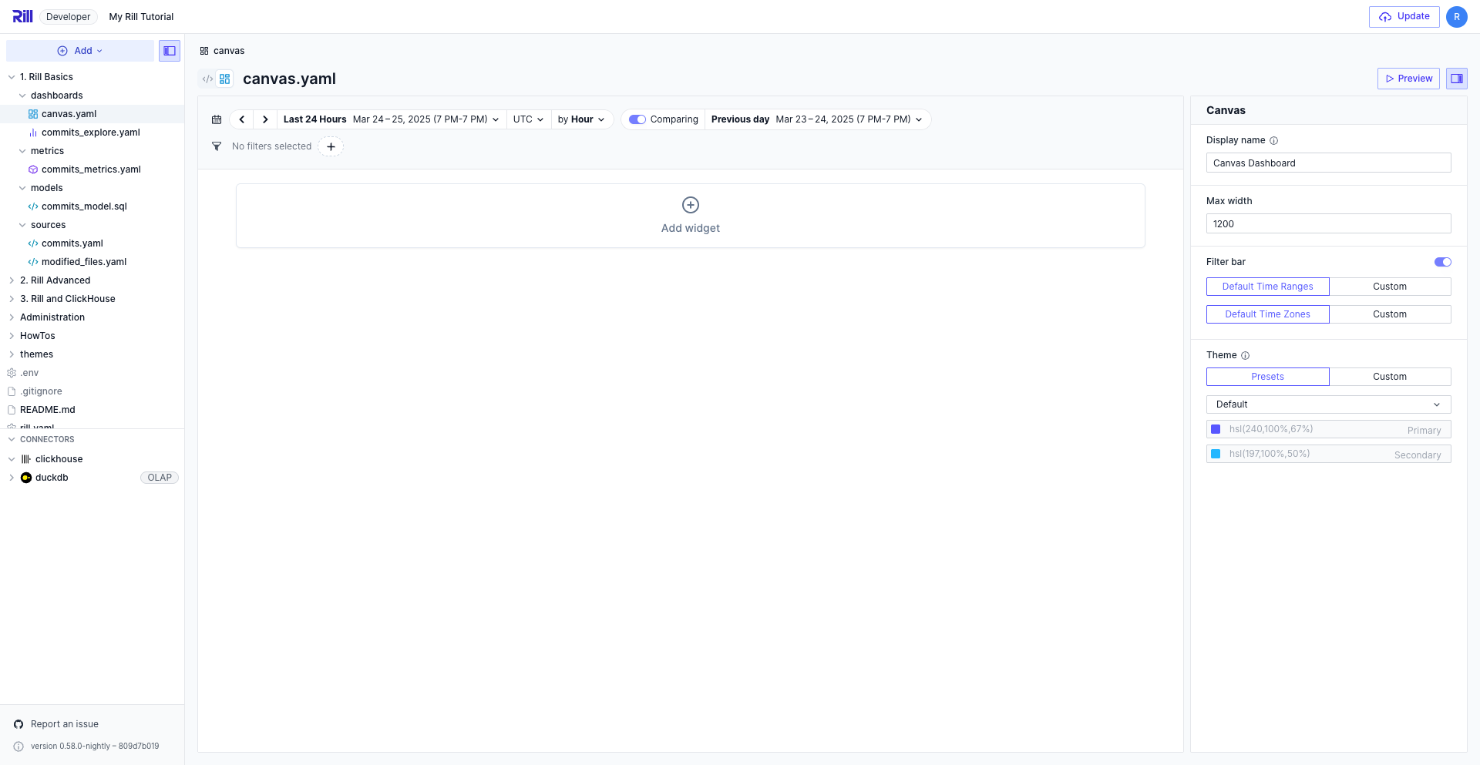
Task: Click the Preview button
Action: pyautogui.click(x=1408, y=78)
